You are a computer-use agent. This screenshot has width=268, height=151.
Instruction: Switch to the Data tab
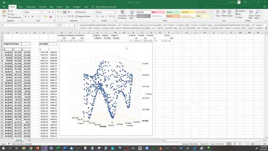[52, 7]
